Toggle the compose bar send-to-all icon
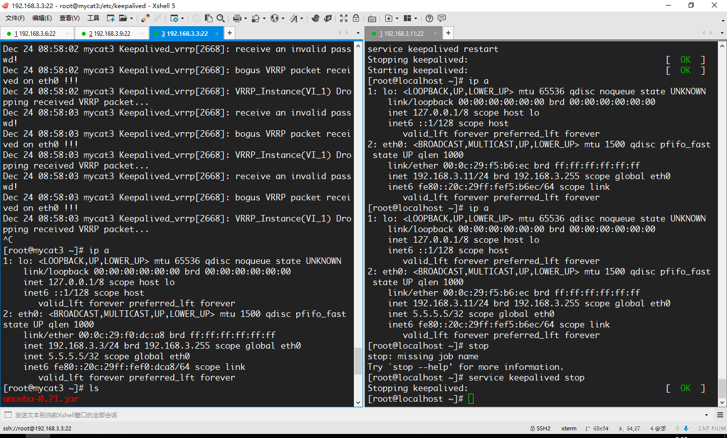This screenshot has width=727, height=438. pos(8,415)
